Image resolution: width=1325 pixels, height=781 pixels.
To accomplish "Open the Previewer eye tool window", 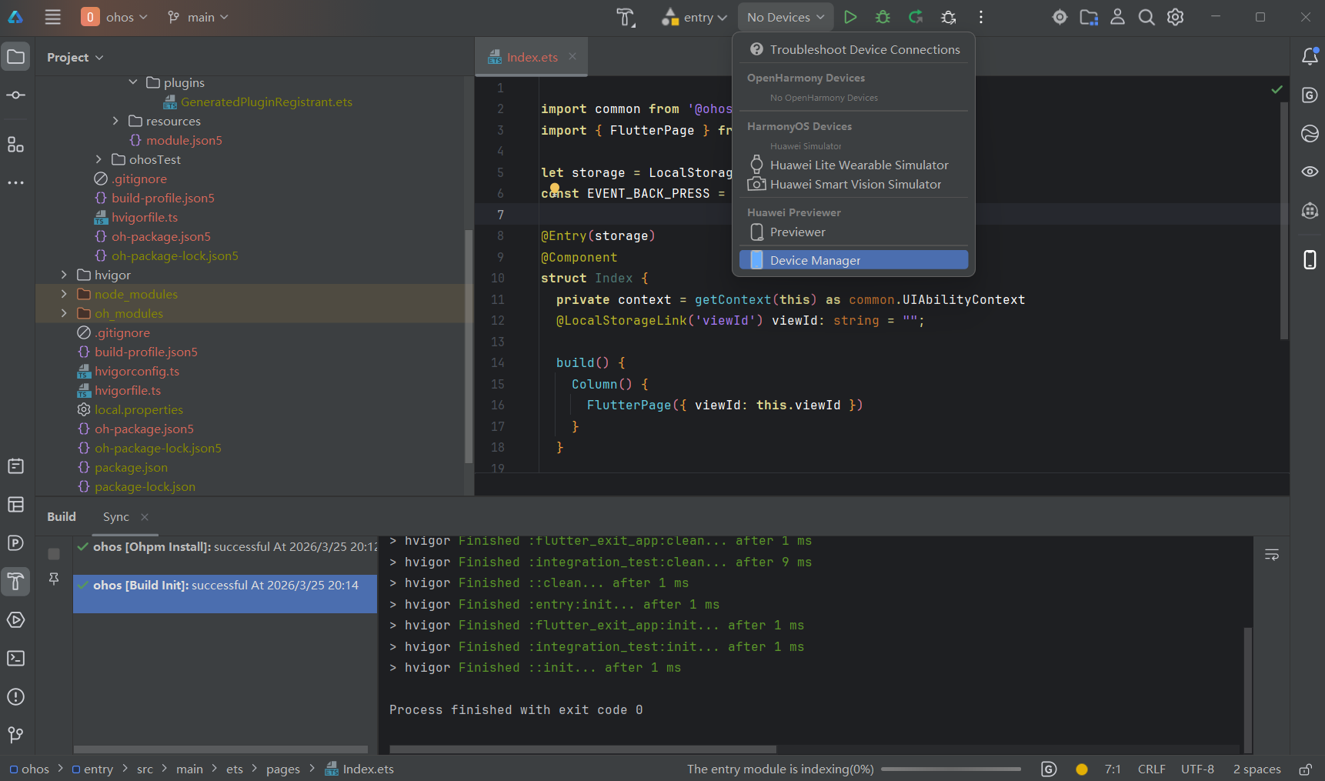I will pyautogui.click(x=1310, y=172).
